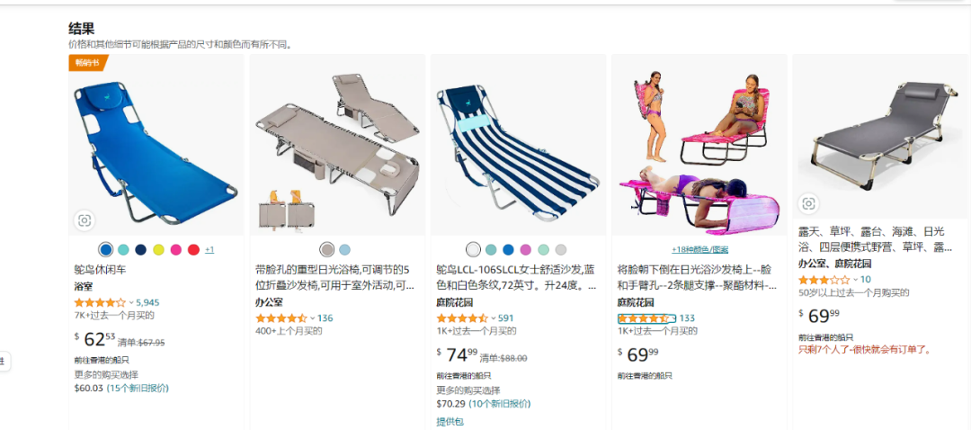Expand rating chevron next to 5,945
The width and height of the screenshot is (971, 430).
tap(131, 303)
